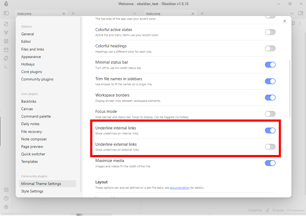
Task: Open Hotkeys settings section
Action: [x=47, y=64]
